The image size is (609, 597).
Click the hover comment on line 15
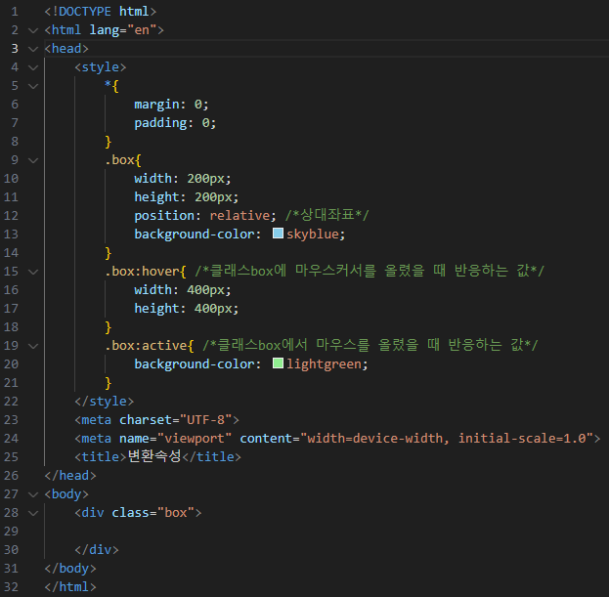[370, 271]
